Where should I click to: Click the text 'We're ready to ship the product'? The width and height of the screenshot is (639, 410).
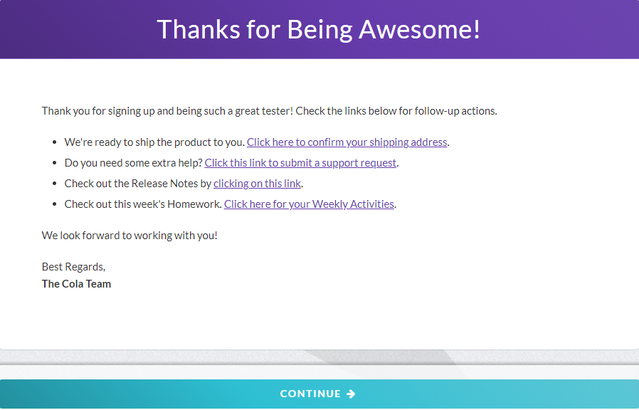coord(154,142)
